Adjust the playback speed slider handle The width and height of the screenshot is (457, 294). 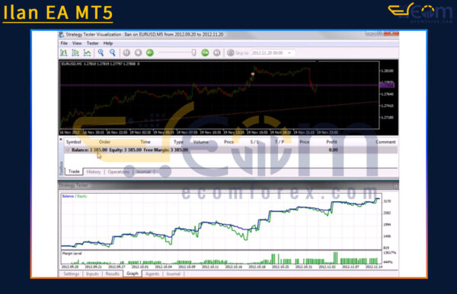(x=193, y=52)
